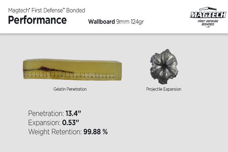
Task: Click the gelatin block penetration image
Action: pos(72,69)
